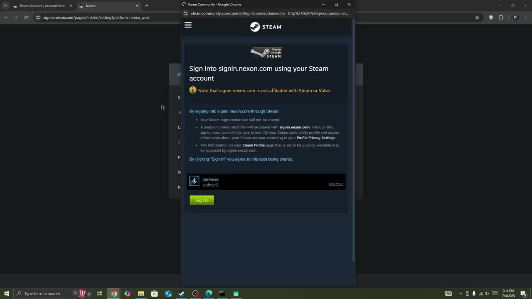532x299 pixels.
Task: Click Chrome icon in taskbar
Action: tap(113, 294)
